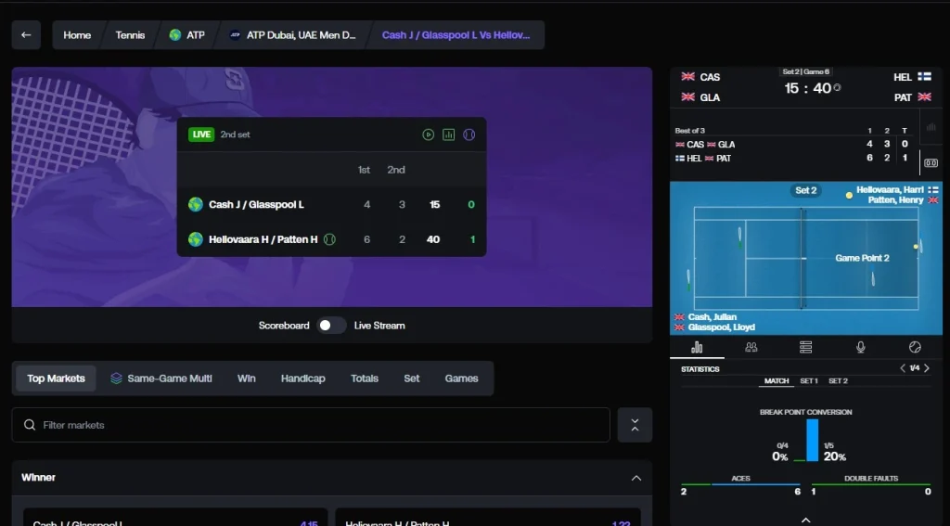
Task: Show SET 1 statistics tab
Action: pos(809,381)
